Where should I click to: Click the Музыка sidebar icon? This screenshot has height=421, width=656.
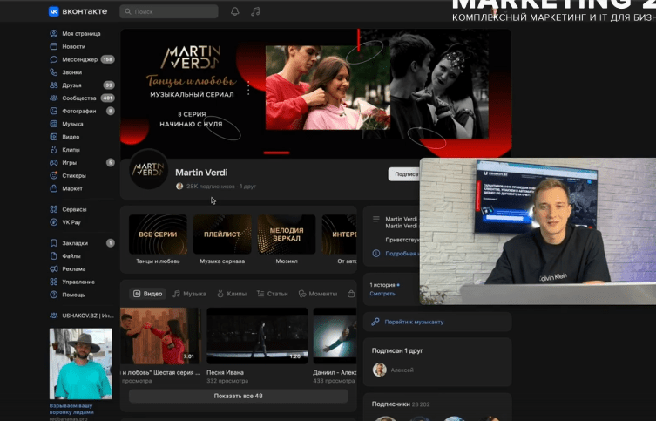click(53, 125)
